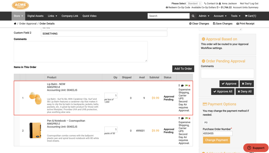
Task: Open comment bubble icon on Pen & Notebook row
Action: click(182, 118)
